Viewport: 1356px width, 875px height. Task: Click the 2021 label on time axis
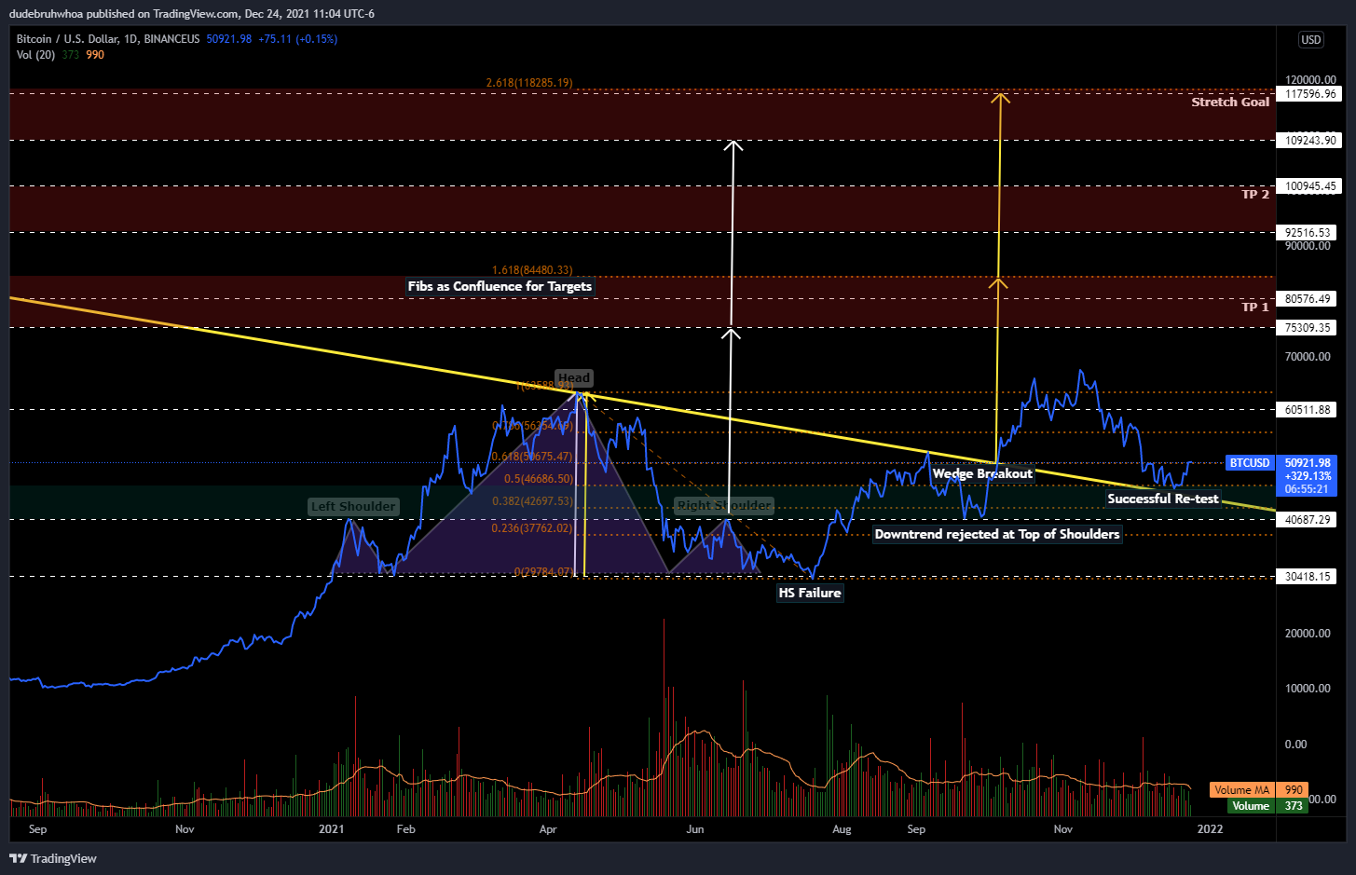coord(331,829)
